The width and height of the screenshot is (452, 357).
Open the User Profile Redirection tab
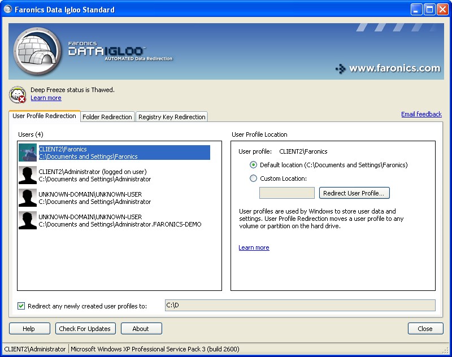tap(45, 116)
